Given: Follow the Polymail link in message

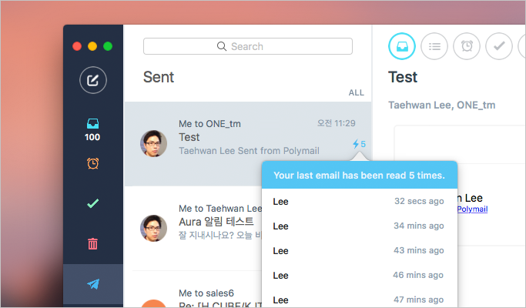Looking at the screenshot, I should tap(472, 209).
